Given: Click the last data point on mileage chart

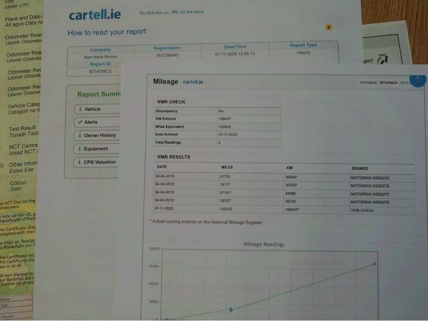Looking at the screenshot, I should [375, 264].
